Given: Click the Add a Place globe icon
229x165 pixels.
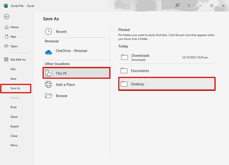Looking at the screenshot, I should pyautogui.click(x=48, y=84).
